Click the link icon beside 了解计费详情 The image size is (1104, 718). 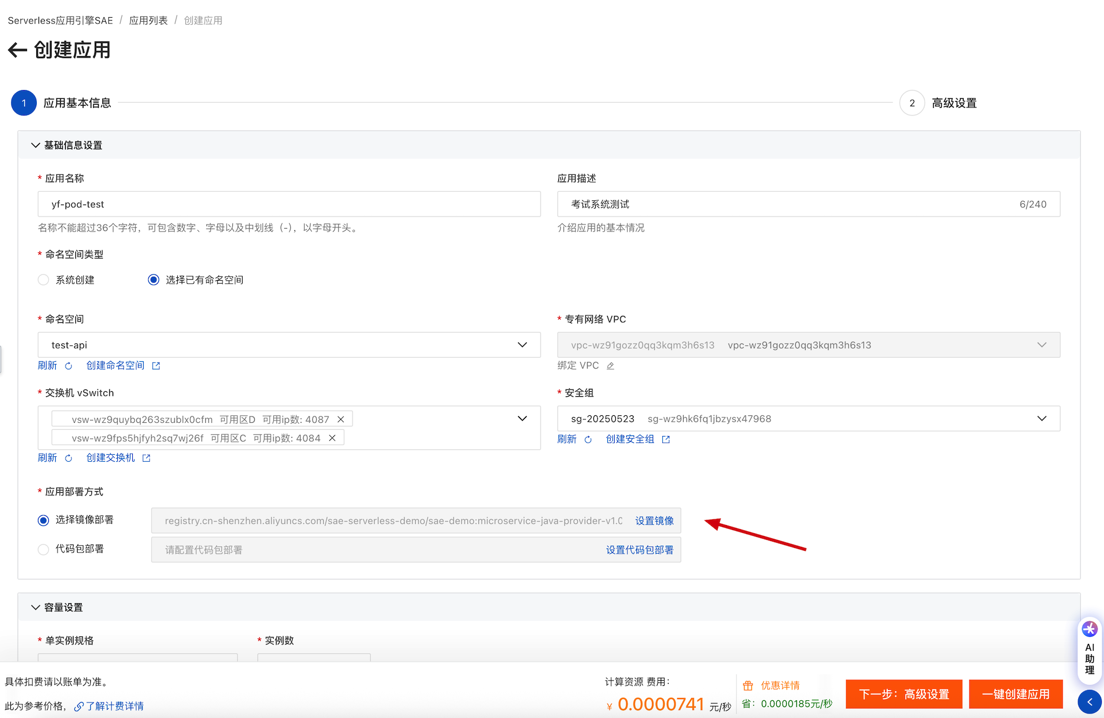(x=79, y=707)
